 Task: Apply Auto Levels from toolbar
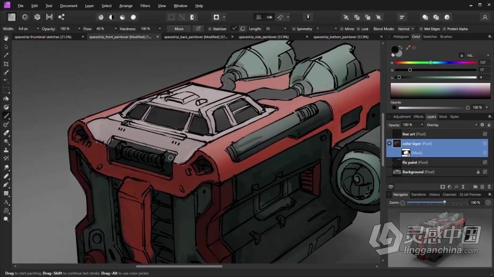(x=101, y=17)
